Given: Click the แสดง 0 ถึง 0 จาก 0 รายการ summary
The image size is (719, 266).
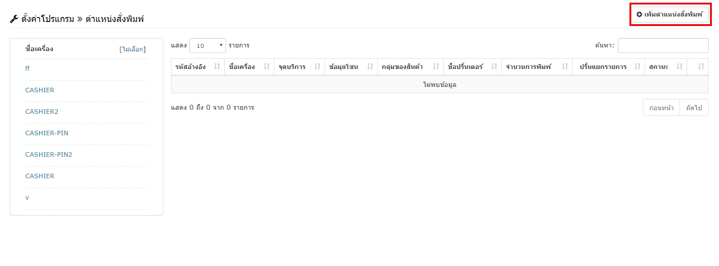Looking at the screenshot, I should point(213,107).
